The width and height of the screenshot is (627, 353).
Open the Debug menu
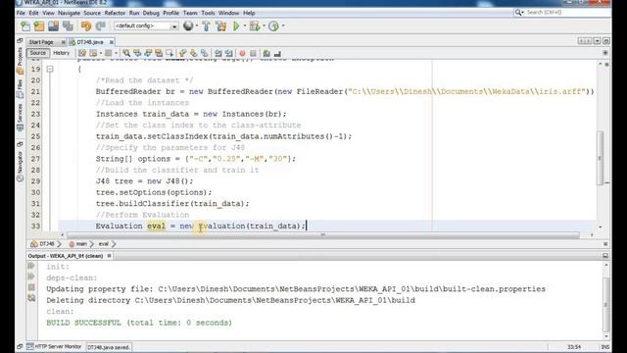click(x=151, y=13)
